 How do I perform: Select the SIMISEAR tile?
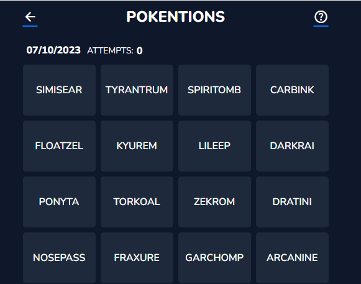point(60,90)
